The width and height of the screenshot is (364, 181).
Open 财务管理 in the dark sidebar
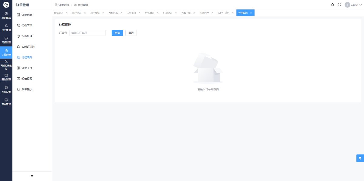tap(6, 77)
